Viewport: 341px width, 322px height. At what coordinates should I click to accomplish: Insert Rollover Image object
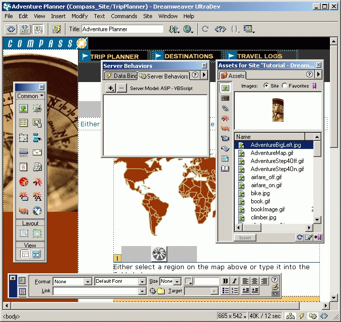(37, 108)
